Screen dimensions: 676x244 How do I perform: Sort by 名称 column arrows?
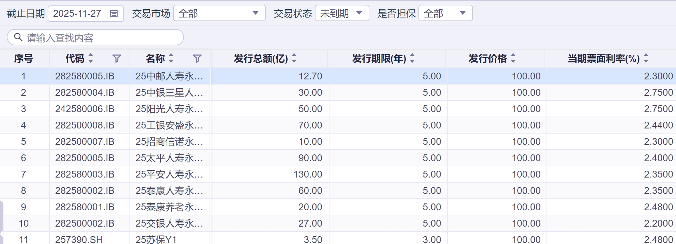(171, 58)
